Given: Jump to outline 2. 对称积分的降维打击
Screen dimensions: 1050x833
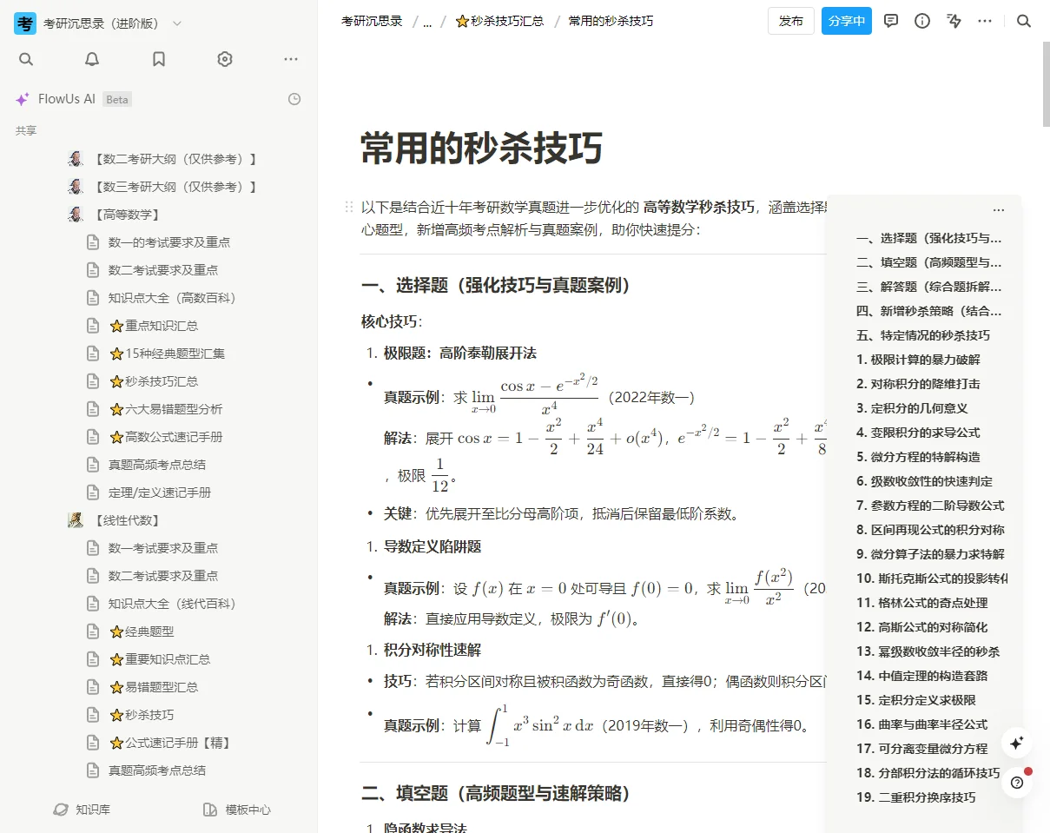Looking at the screenshot, I should point(918,384).
